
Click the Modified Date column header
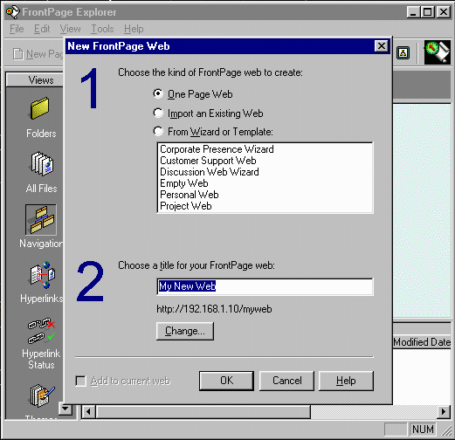click(x=422, y=342)
